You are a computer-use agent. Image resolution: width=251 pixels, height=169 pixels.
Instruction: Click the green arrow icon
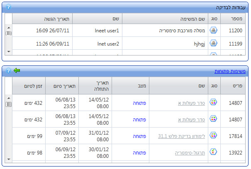pos(17,71)
